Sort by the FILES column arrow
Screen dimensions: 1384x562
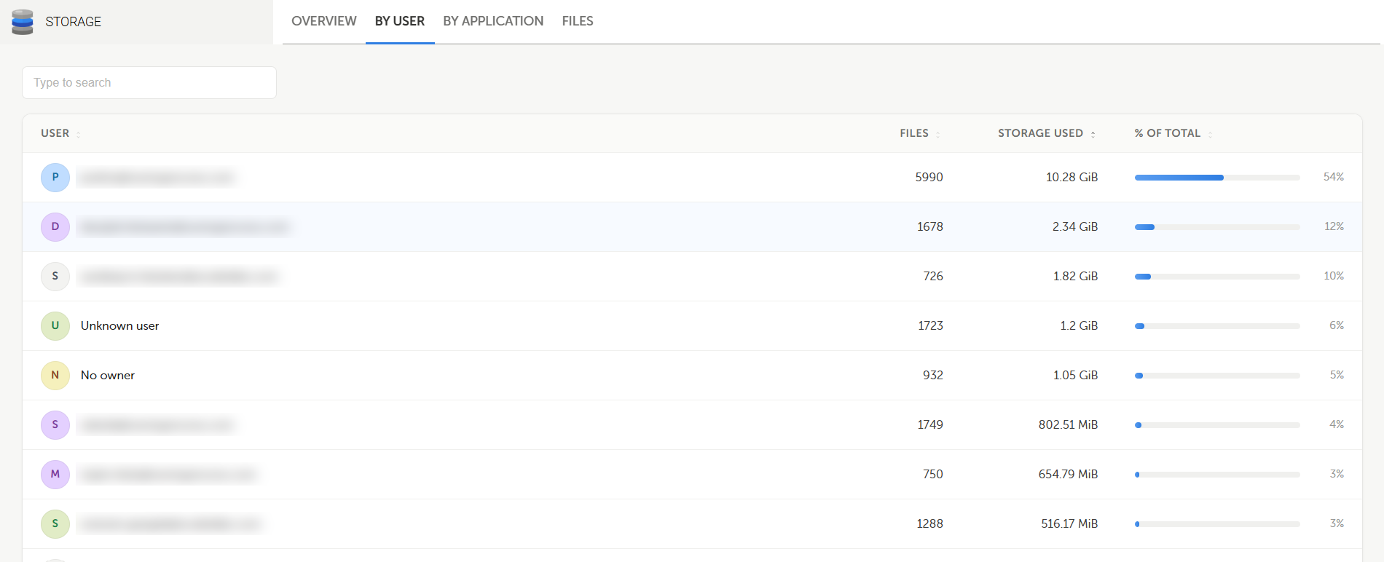(937, 134)
